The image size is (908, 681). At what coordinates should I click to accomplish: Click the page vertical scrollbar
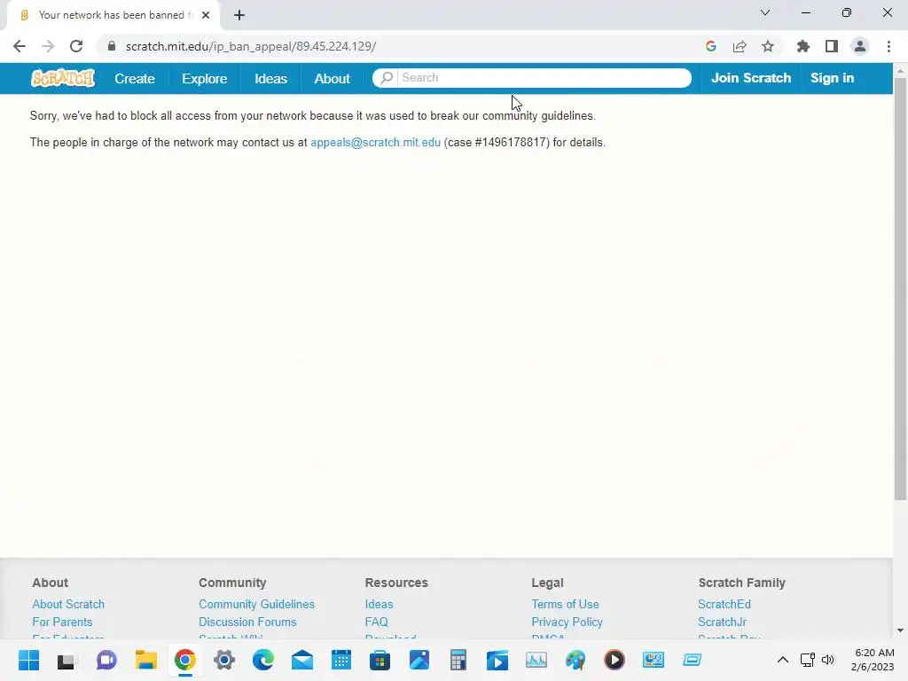click(900, 288)
